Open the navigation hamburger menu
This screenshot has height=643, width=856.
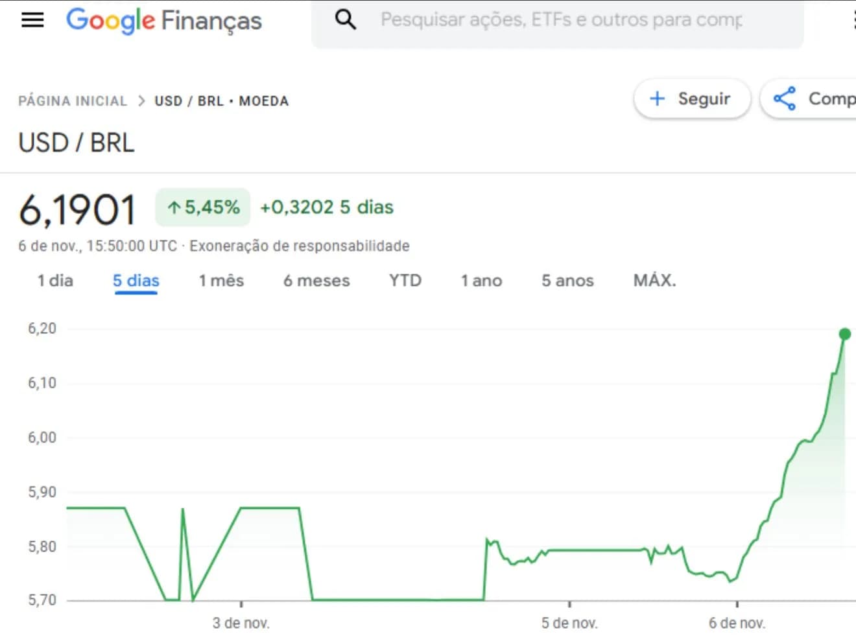[x=32, y=19]
